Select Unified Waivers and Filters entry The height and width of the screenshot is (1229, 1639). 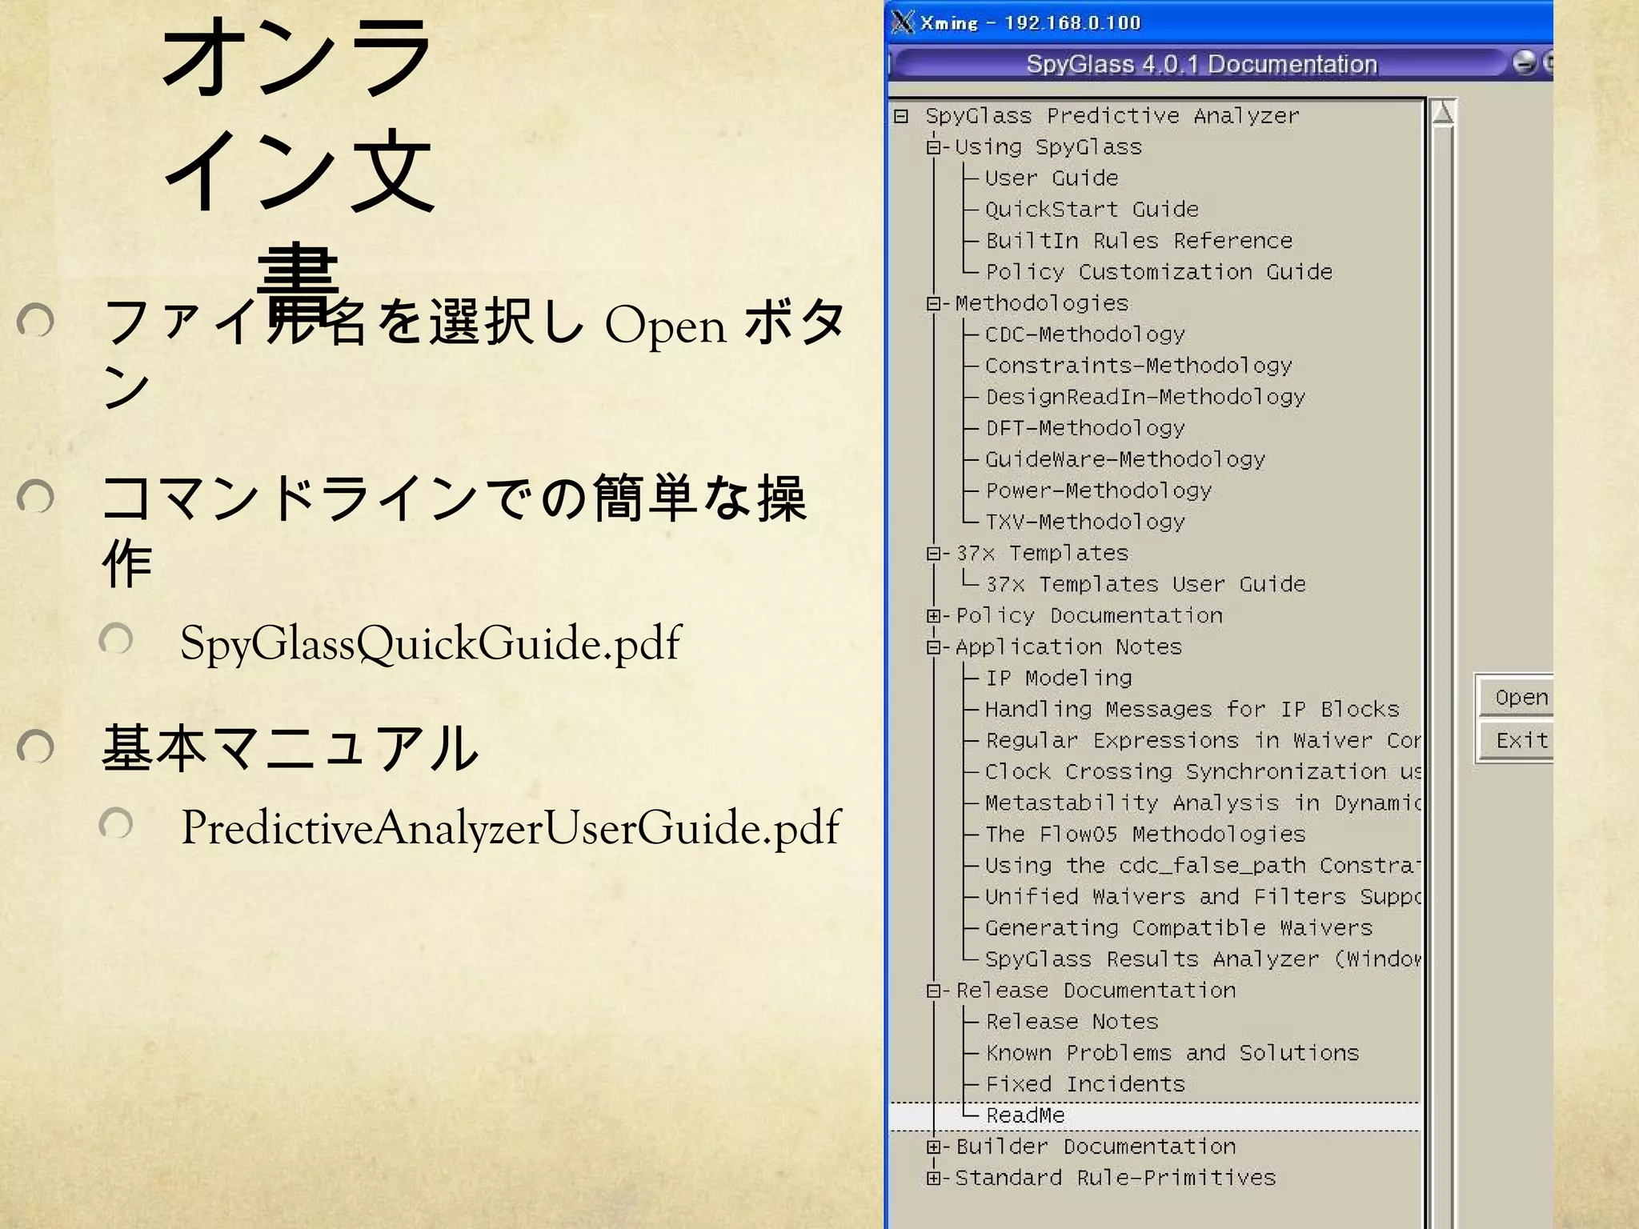pos(1203,897)
